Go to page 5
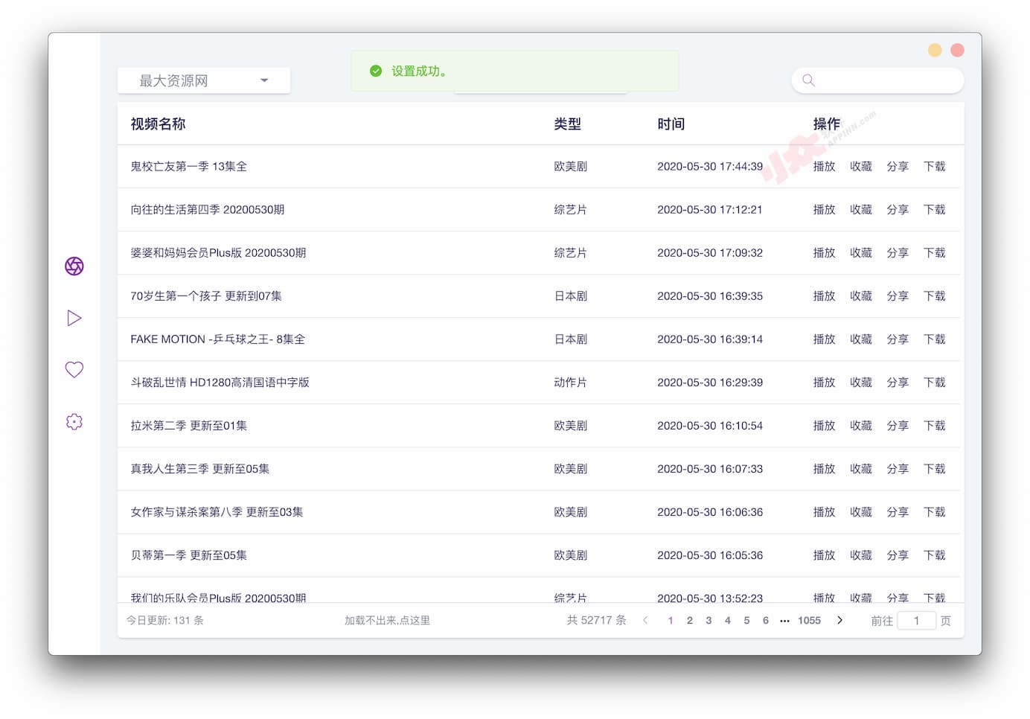This screenshot has width=1030, height=719. pos(746,620)
